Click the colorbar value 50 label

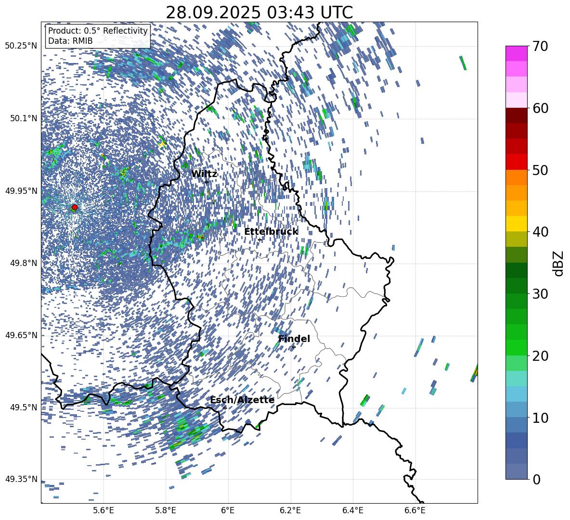(540, 170)
